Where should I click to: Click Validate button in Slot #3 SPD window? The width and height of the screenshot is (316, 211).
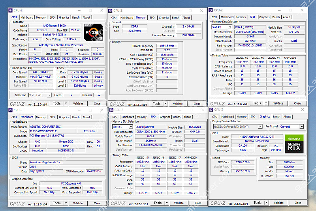(x=278, y=103)
